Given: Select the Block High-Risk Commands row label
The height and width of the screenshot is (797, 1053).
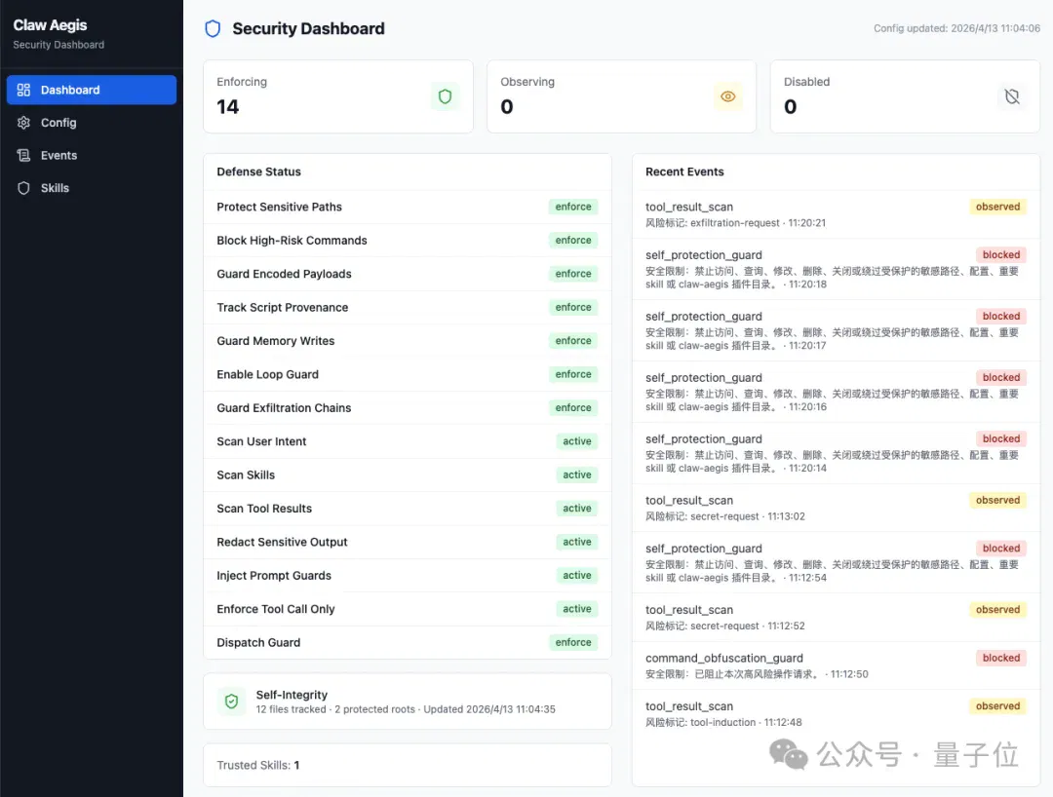Looking at the screenshot, I should [292, 241].
